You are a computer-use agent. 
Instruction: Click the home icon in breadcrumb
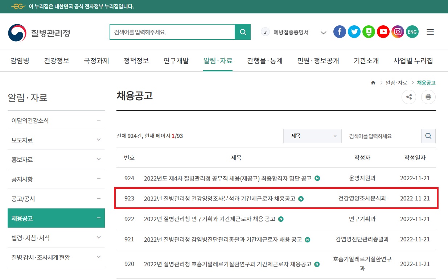click(373, 83)
